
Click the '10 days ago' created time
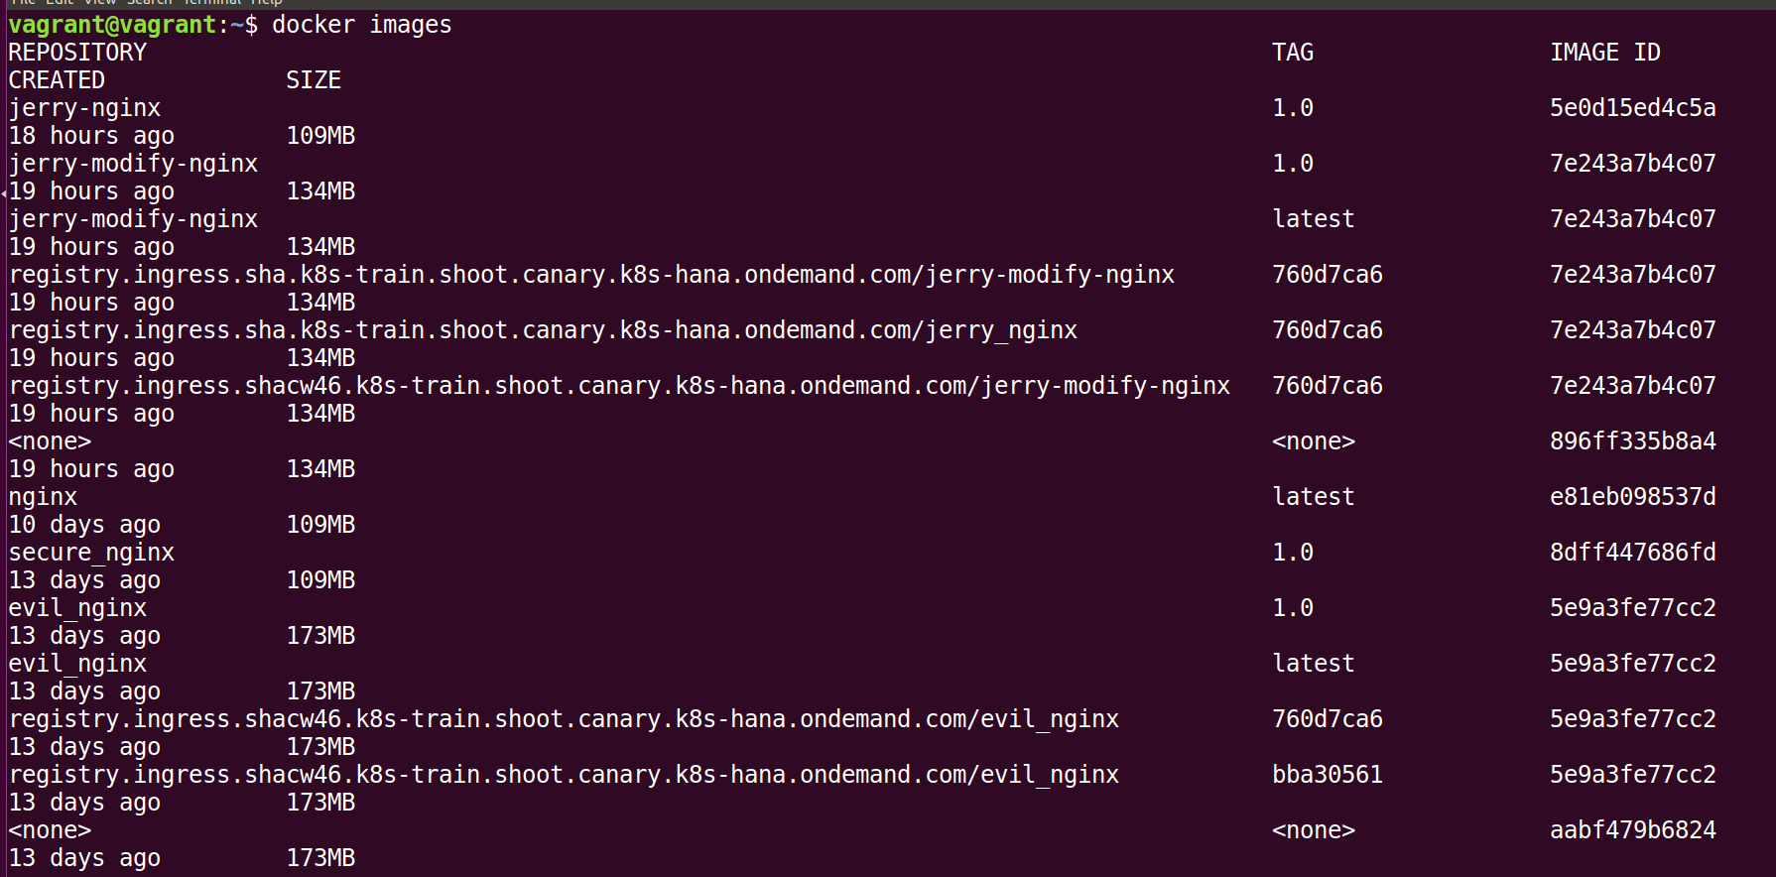pyautogui.click(x=84, y=525)
